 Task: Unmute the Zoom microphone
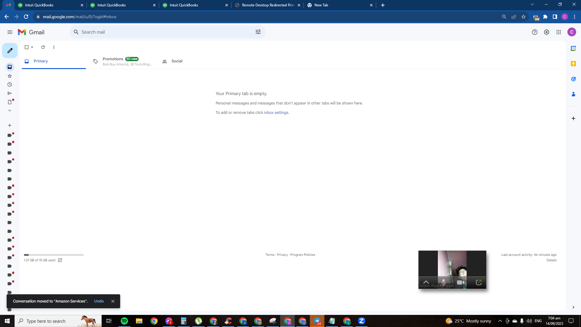click(443, 282)
